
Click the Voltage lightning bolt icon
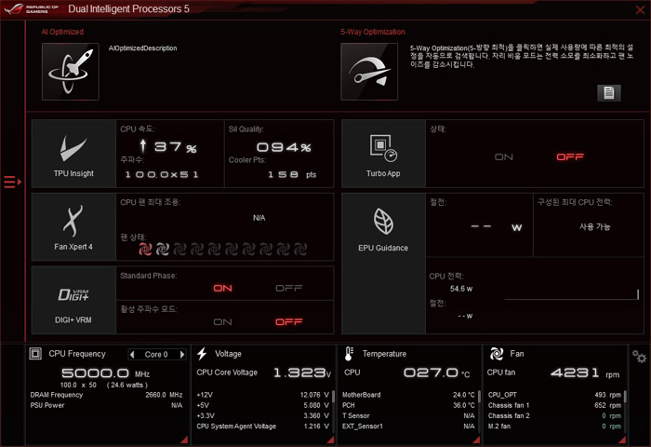coord(202,354)
